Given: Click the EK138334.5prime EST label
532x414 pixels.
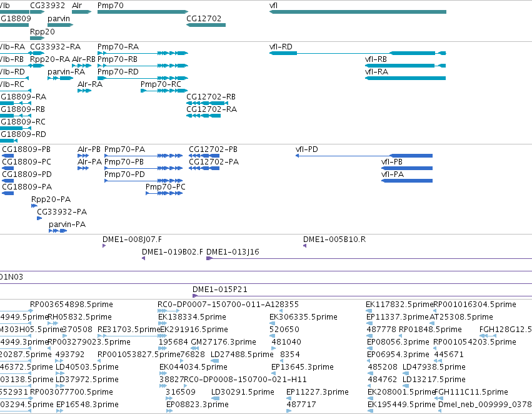Looking at the screenshot, I should (x=192, y=317).
